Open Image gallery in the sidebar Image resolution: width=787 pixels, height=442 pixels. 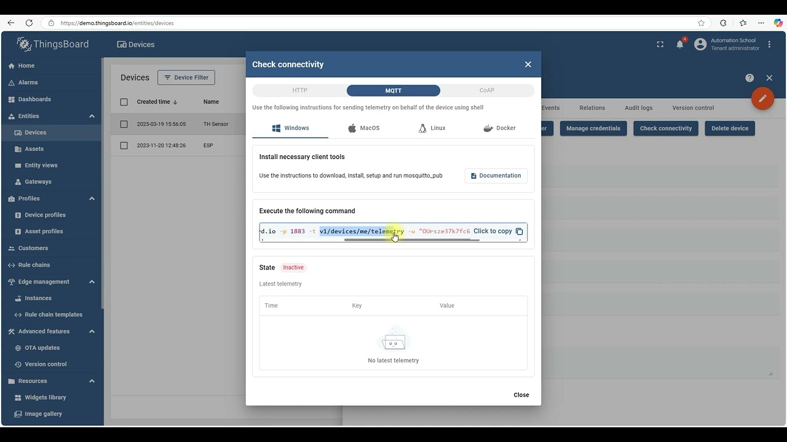(52, 414)
